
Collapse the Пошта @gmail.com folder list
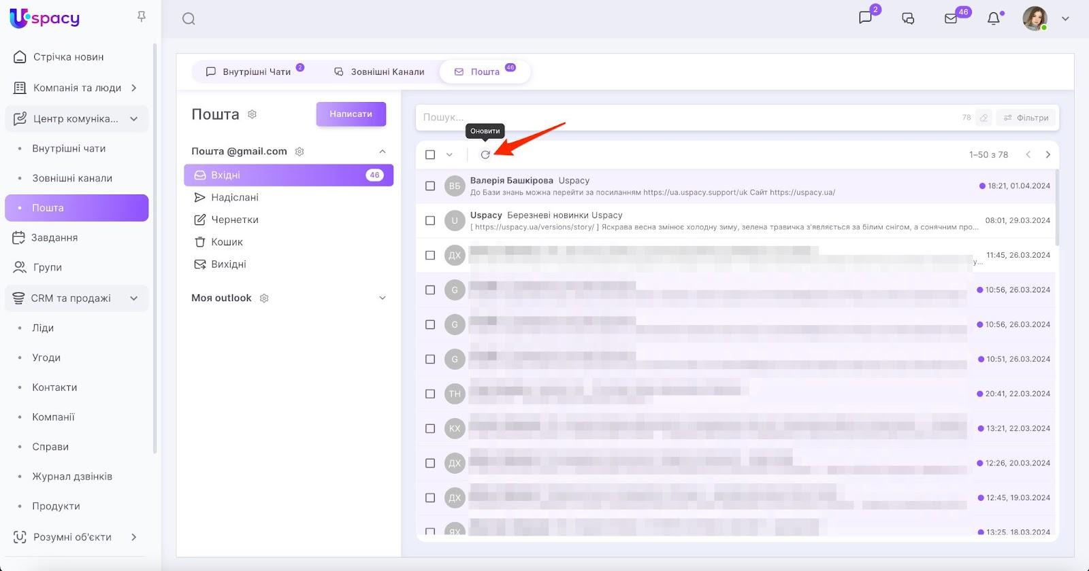[383, 152]
